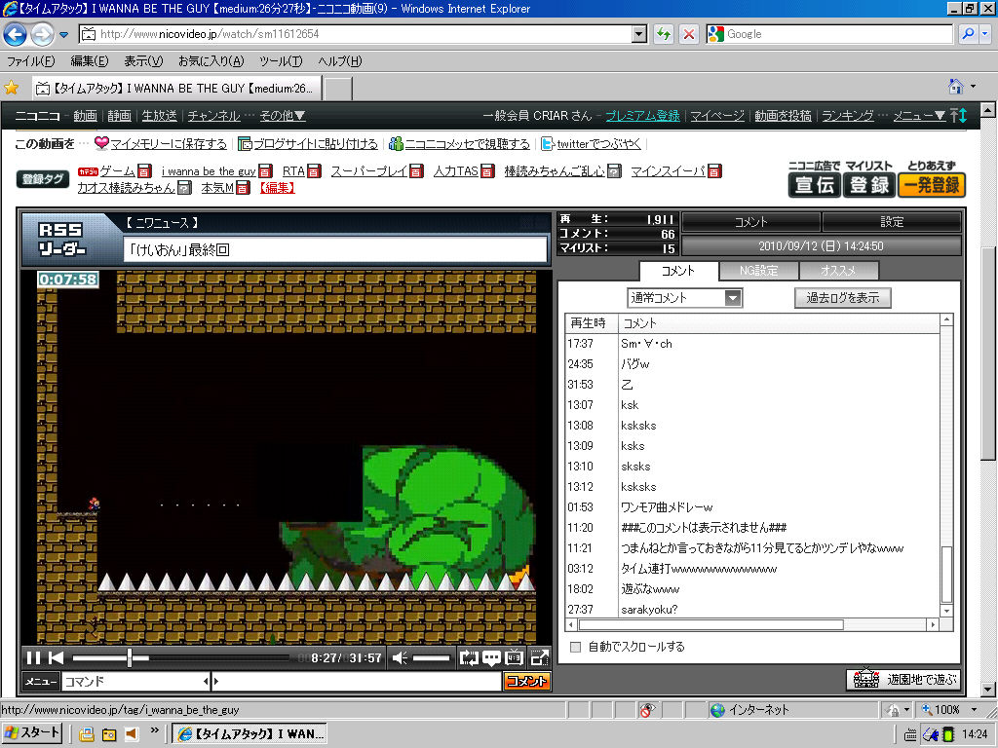Click the player メニュー button
998x748 pixels.
tap(41, 681)
